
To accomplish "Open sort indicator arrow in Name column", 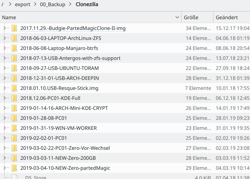I will (177, 18).
